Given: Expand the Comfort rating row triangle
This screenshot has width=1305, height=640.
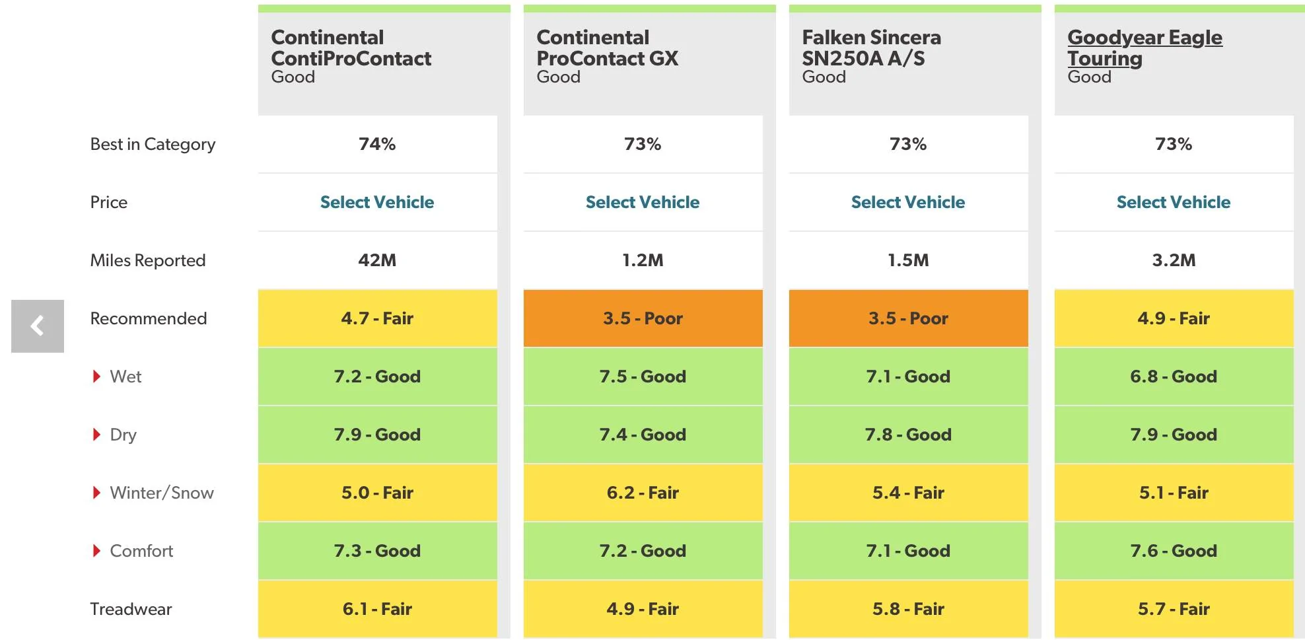Looking at the screenshot, I should [96, 551].
